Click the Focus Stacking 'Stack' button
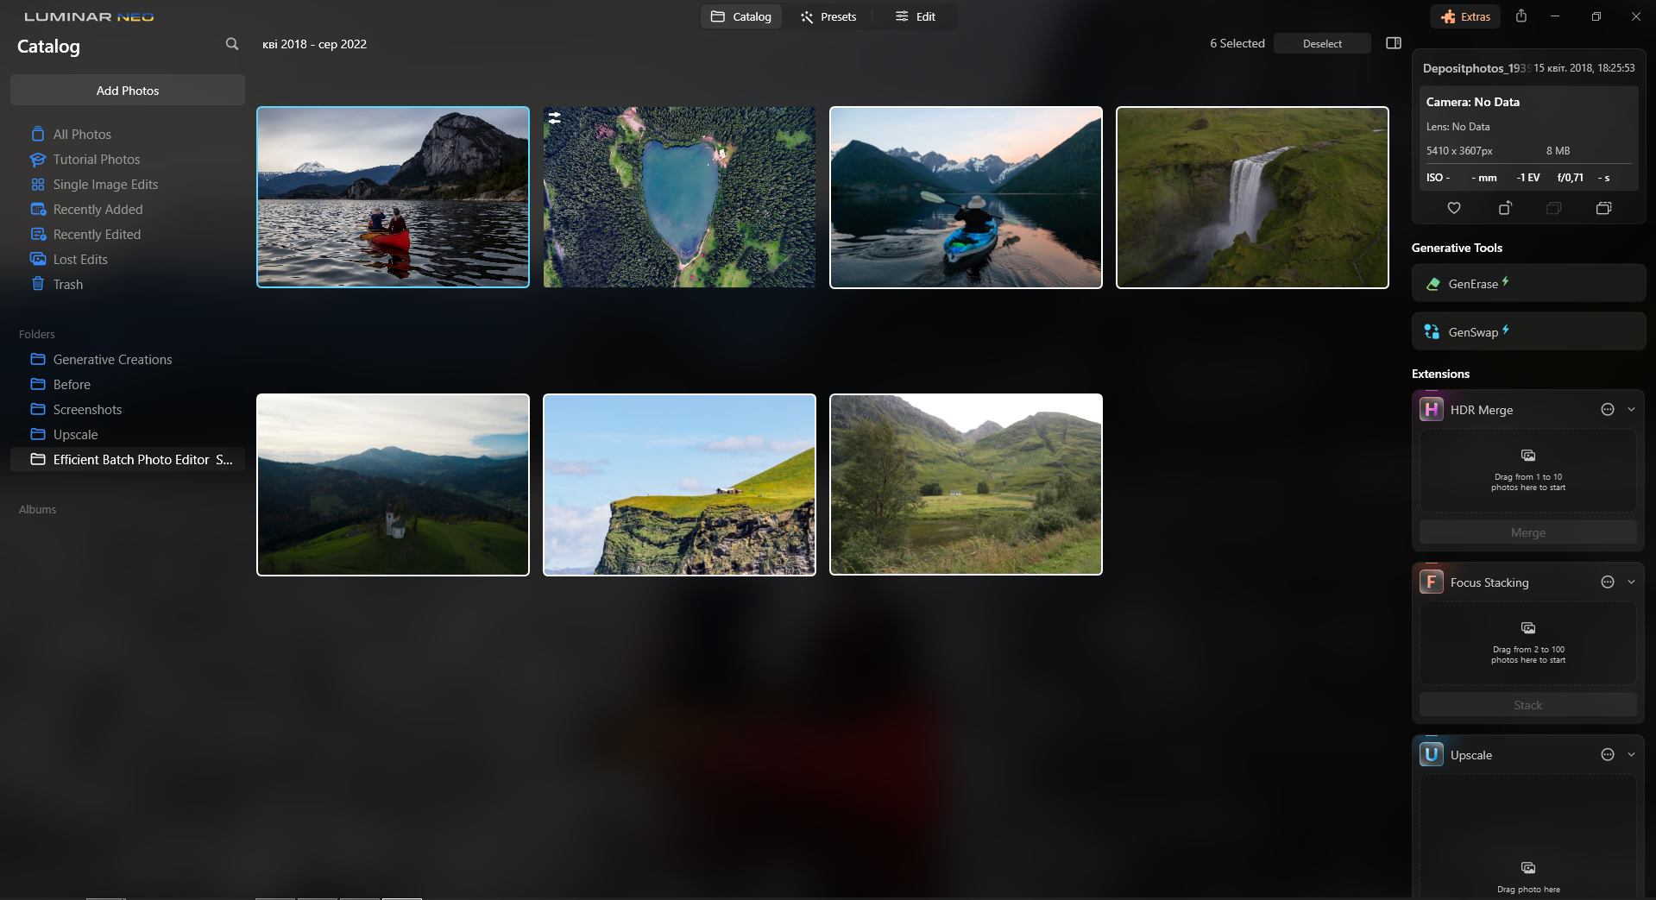This screenshot has width=1656, height=900. [1528, 705]
